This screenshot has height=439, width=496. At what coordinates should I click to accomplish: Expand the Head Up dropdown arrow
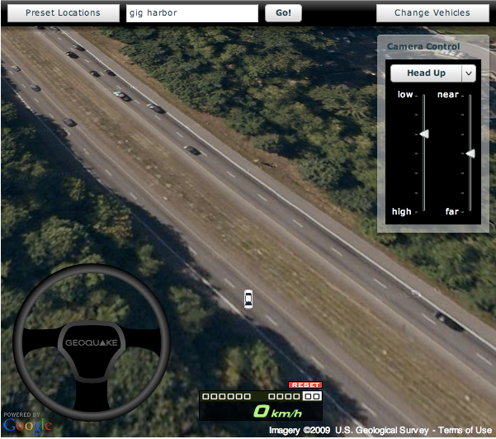pyautogui.click(x=469, y=73)
